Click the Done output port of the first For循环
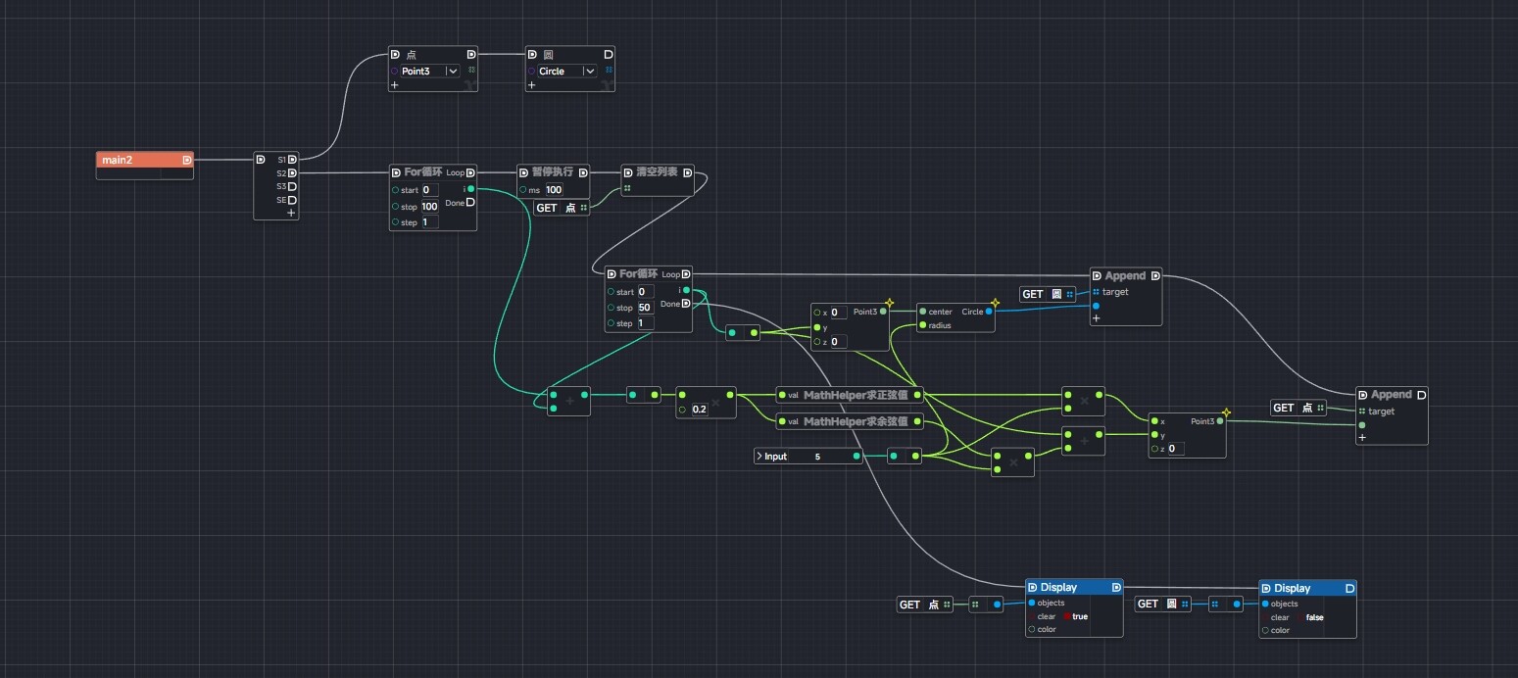 pos(470,203)
